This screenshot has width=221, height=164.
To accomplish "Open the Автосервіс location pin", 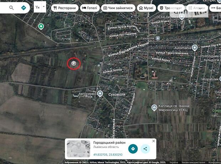I will 100,94.
